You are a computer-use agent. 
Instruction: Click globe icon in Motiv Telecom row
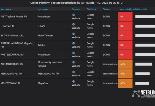pyautogui.click(x=73, y=34)
